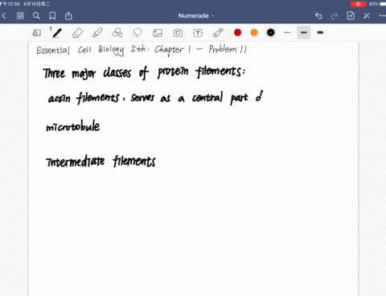Viewport: 386px width, 296px height.
Task: Tap the 'Essential Cell Biology' title line
Action: point(142,50)
